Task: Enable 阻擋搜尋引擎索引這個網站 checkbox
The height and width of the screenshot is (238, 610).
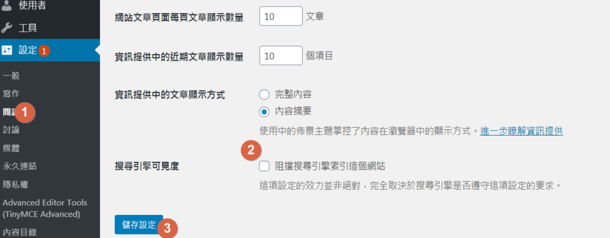Action: 264,166
